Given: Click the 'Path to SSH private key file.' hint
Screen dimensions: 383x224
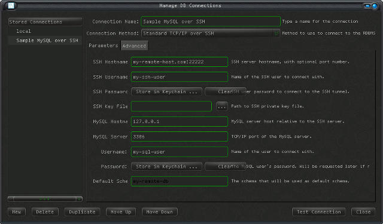Looking at the screenshot, I should [268, 106].
